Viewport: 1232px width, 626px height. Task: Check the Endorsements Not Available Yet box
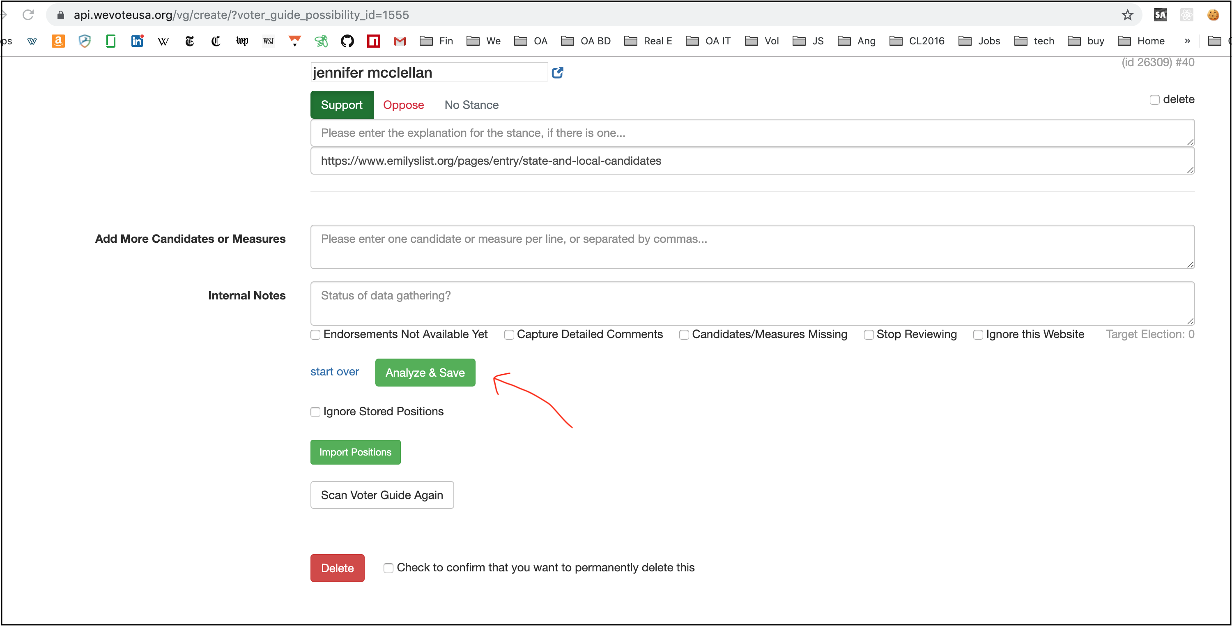point(315,335)
